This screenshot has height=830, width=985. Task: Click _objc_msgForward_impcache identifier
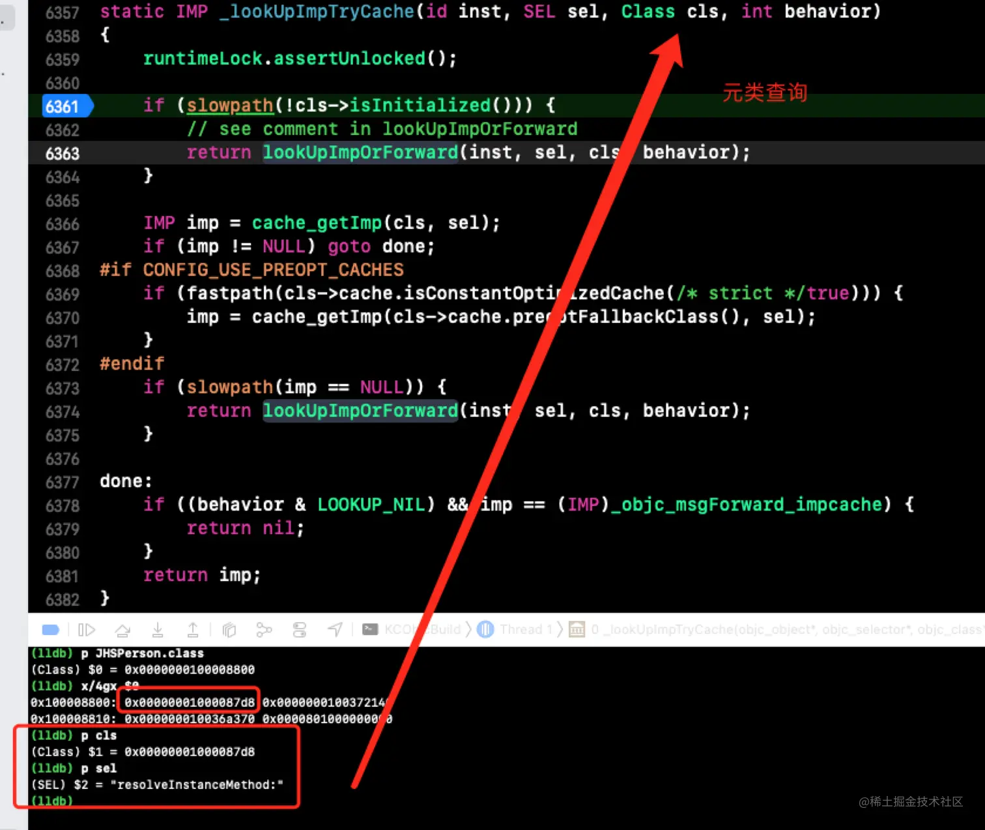point(747,505)
